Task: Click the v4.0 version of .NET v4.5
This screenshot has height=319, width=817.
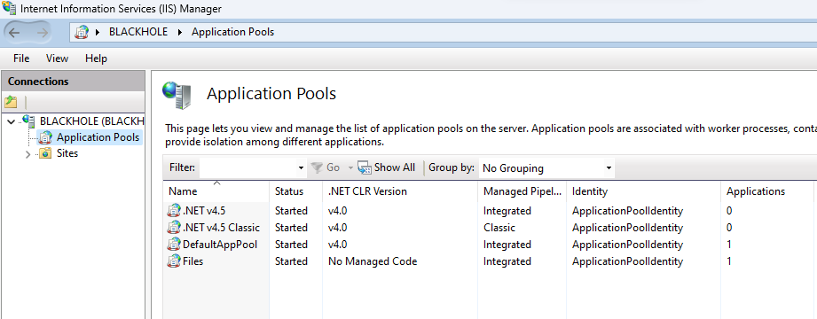Action: pos(338,211)
